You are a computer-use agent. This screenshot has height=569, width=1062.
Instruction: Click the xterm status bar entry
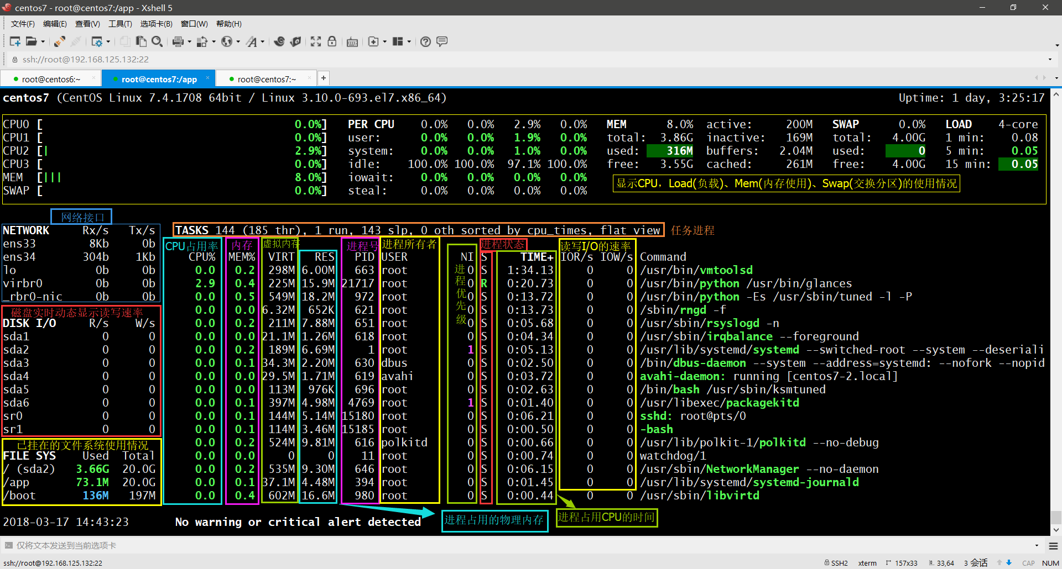(867, 563)
